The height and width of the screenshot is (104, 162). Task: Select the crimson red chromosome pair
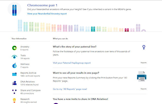click(x=127, y=30)
